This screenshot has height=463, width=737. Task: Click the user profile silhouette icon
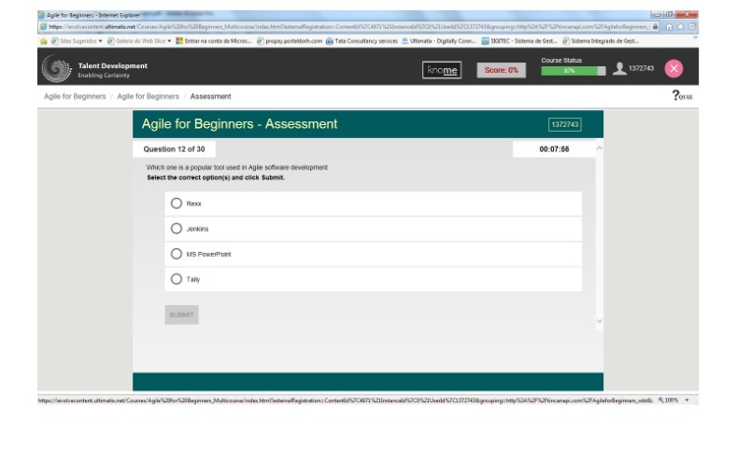tap(619, 68)
